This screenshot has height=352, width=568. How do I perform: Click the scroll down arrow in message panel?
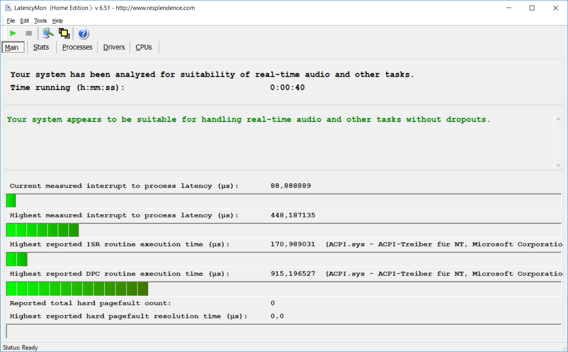click(558, 165)
